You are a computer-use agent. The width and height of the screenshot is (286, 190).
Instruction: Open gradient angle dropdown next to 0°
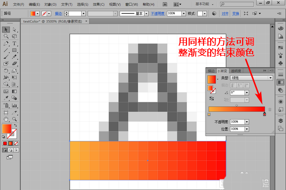click(247, 92)
